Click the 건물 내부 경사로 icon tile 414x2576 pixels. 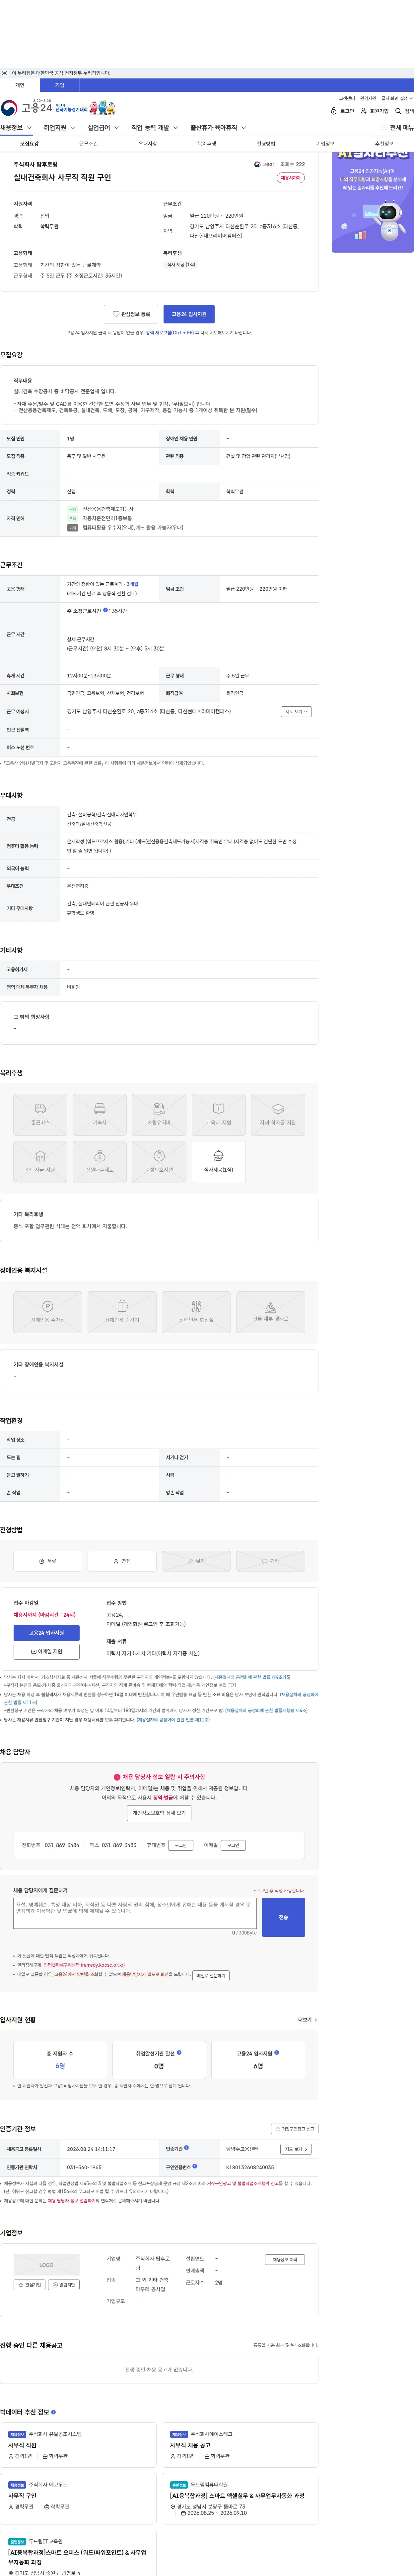pyautogui.click(x=270, y=1312)
